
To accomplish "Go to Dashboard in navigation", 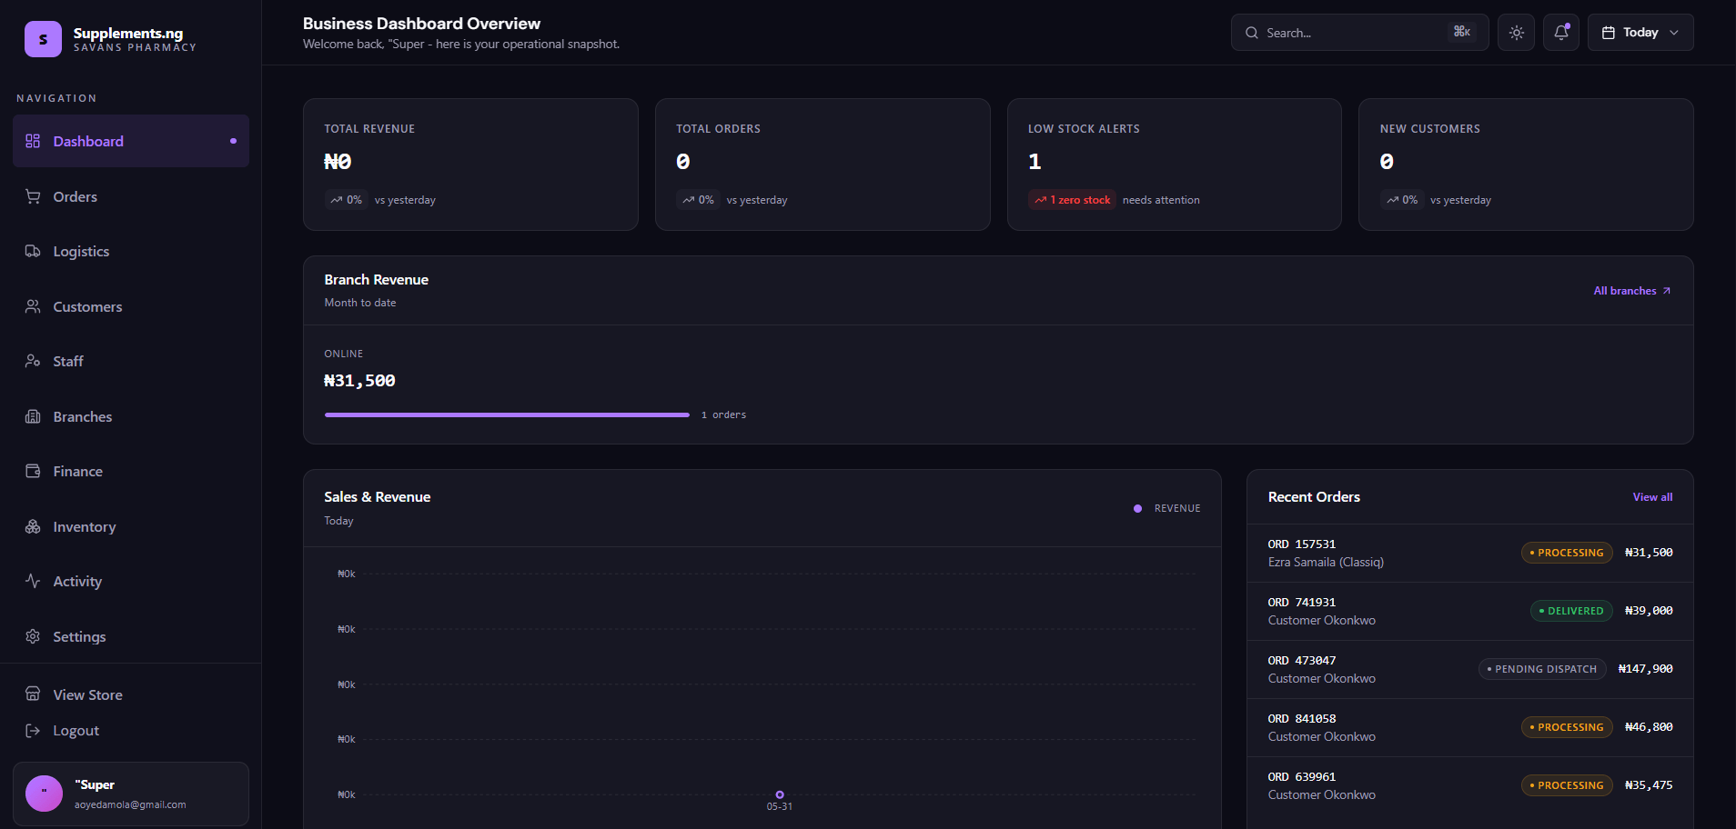I will pos(131,141).
